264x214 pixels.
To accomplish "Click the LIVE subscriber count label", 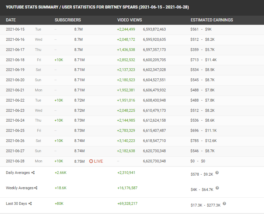I will pos(98,161).
